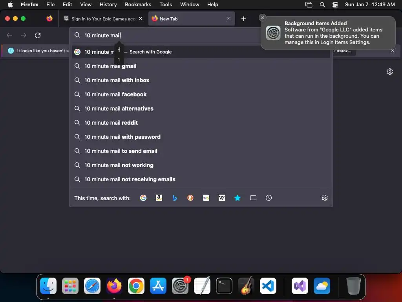The image size is (402, 302).
Task: Open App Store from the Dock
Action: (158, 286)
